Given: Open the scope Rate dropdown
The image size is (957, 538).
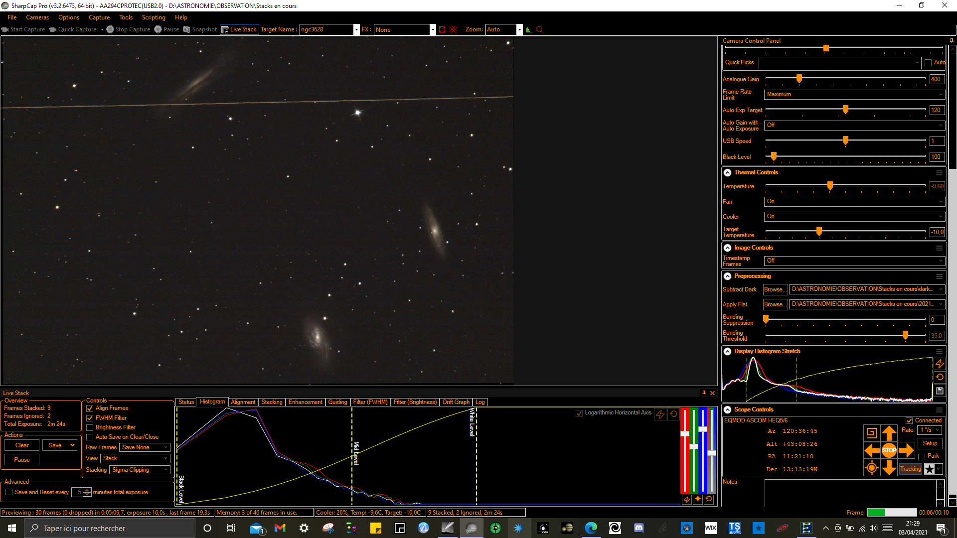Looking at the screenshot, I should coord(930,430).
